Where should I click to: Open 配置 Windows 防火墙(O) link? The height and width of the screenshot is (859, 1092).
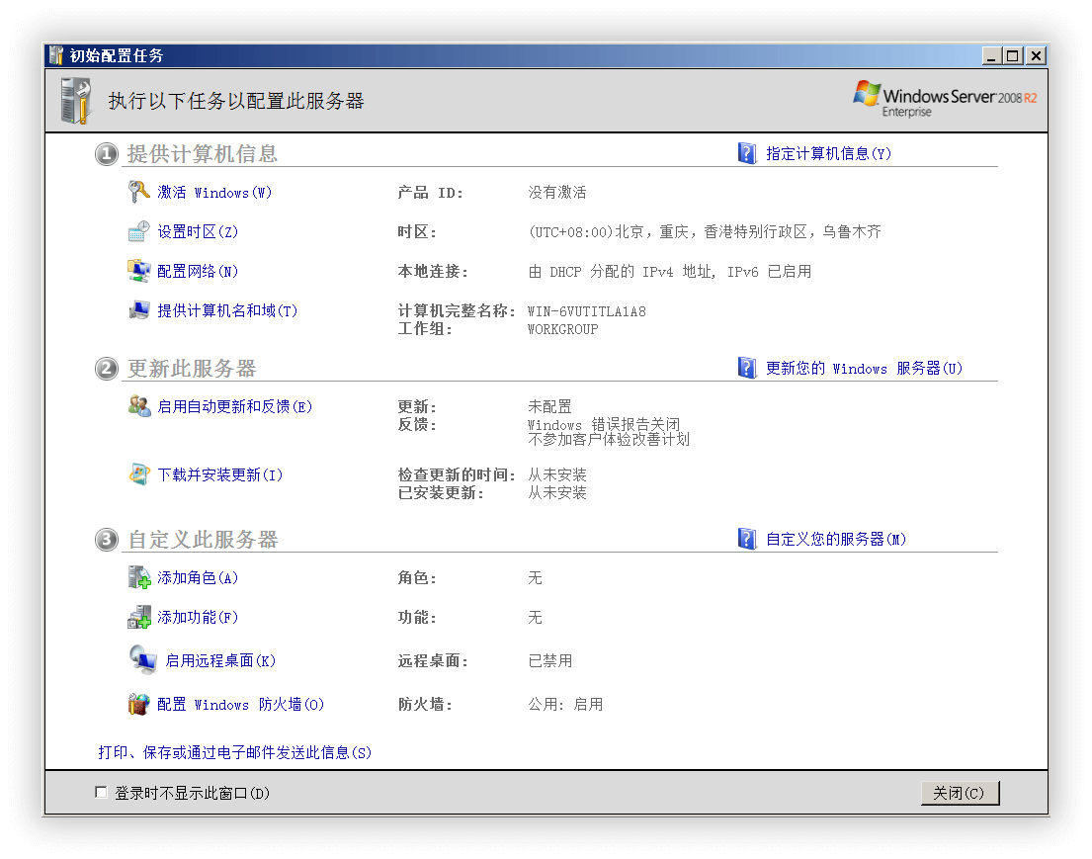click(240, 705)
